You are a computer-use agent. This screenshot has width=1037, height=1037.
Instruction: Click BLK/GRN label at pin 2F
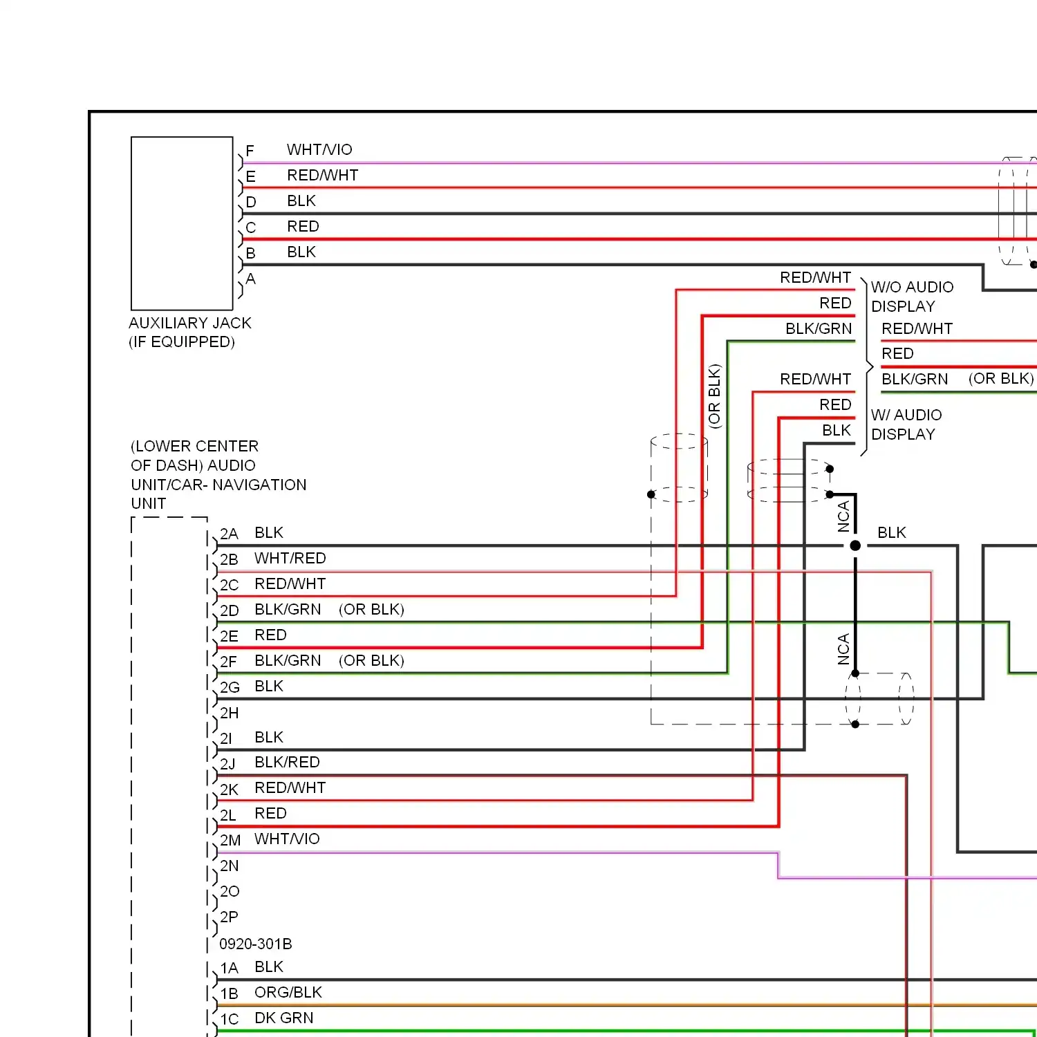[x=288, y=660]
